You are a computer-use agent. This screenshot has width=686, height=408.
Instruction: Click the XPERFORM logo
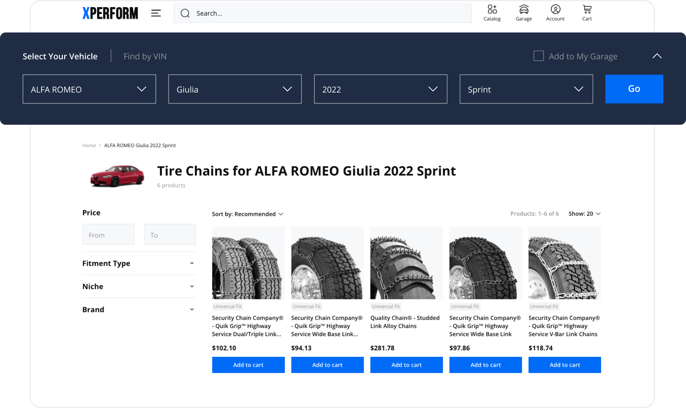click(110, 13)
